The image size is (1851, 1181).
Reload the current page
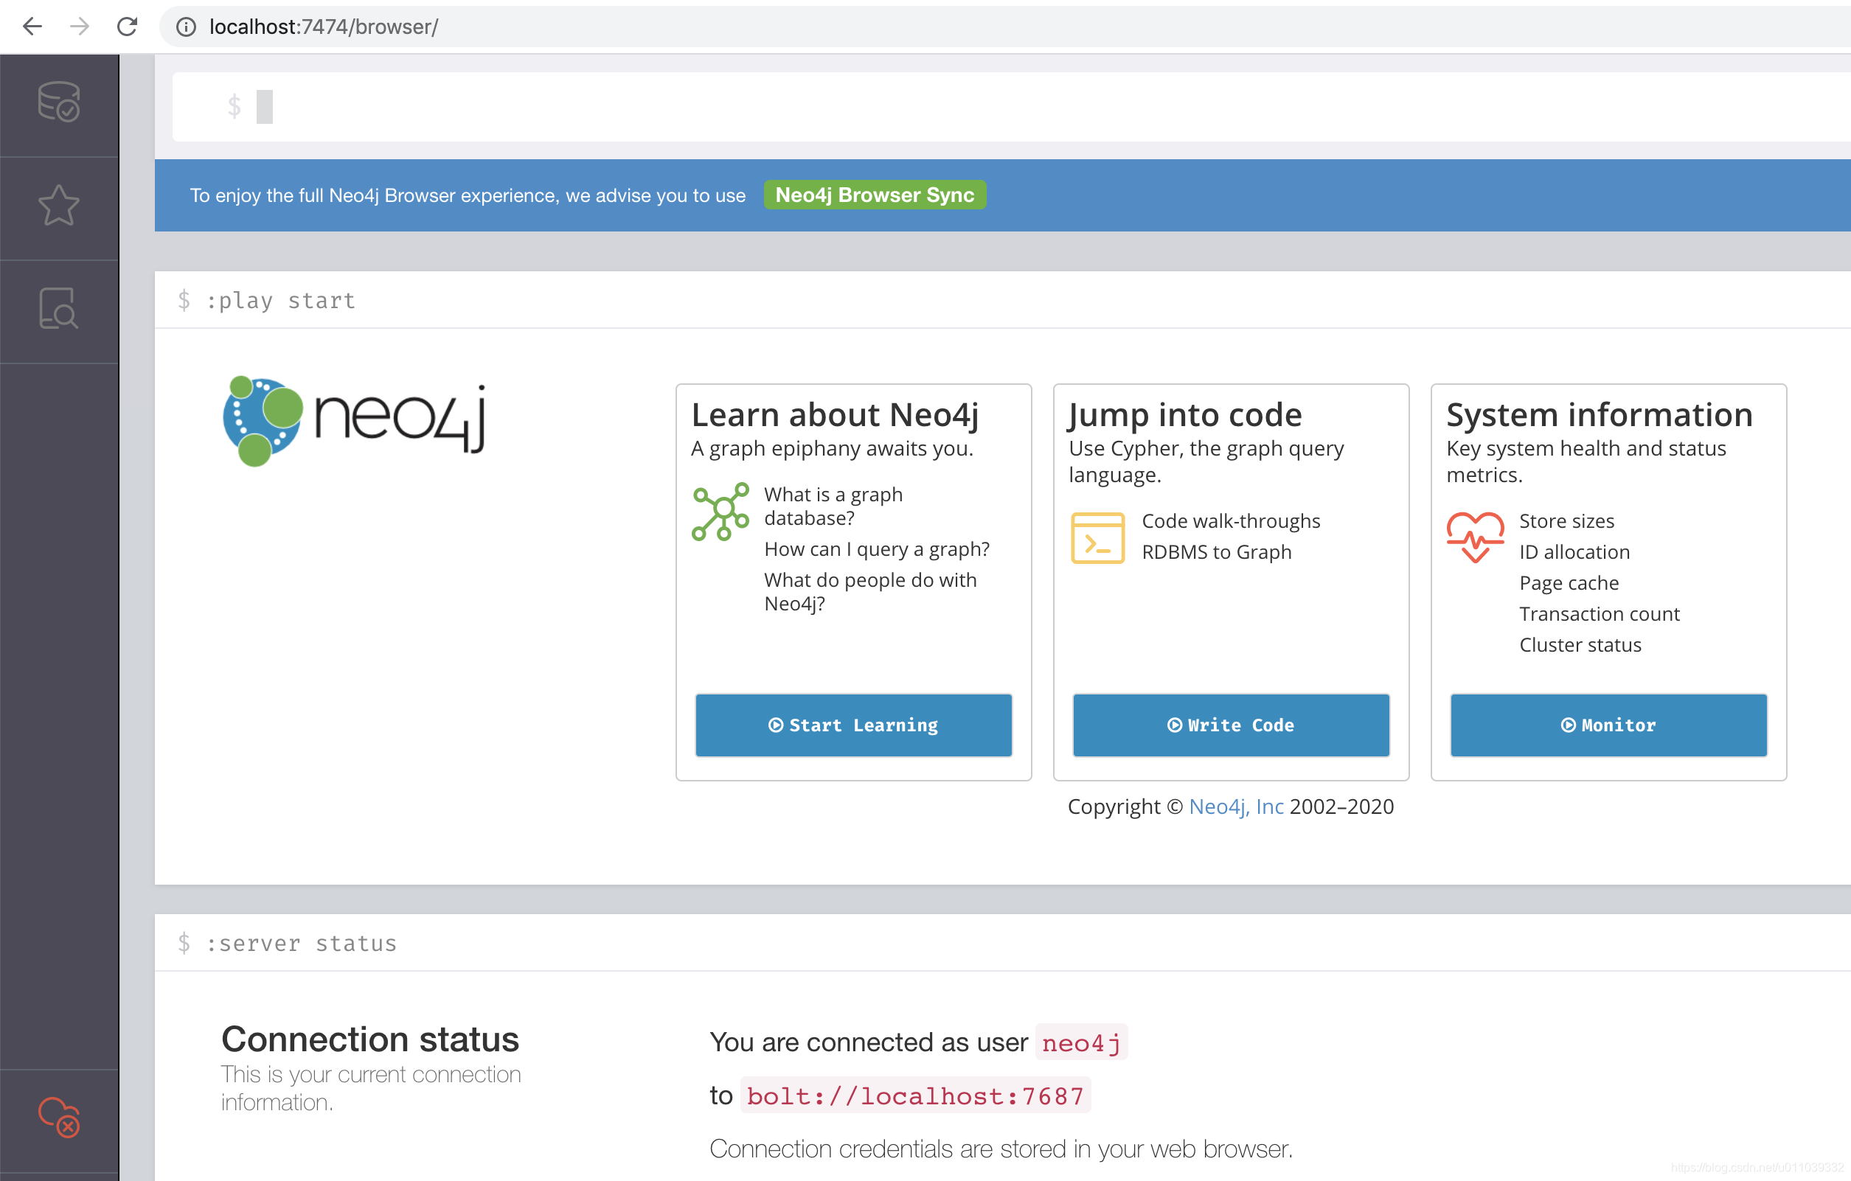tap(127, 26)
